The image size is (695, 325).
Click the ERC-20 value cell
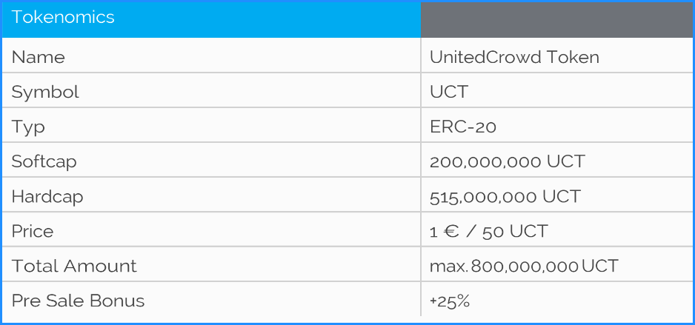click(463, 127)
